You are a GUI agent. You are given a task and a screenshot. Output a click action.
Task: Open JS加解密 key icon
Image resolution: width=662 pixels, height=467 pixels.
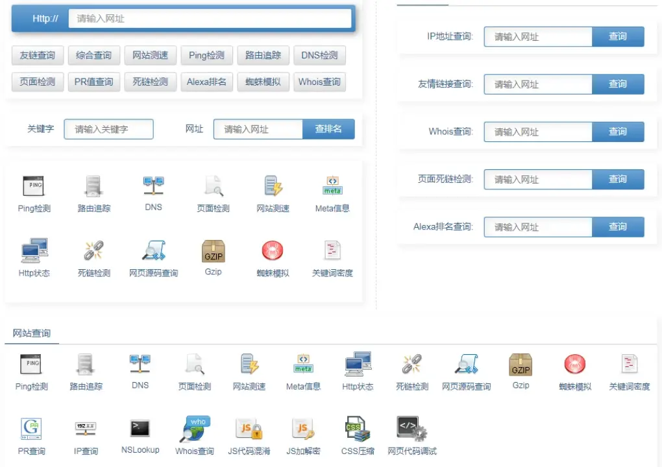303,429
